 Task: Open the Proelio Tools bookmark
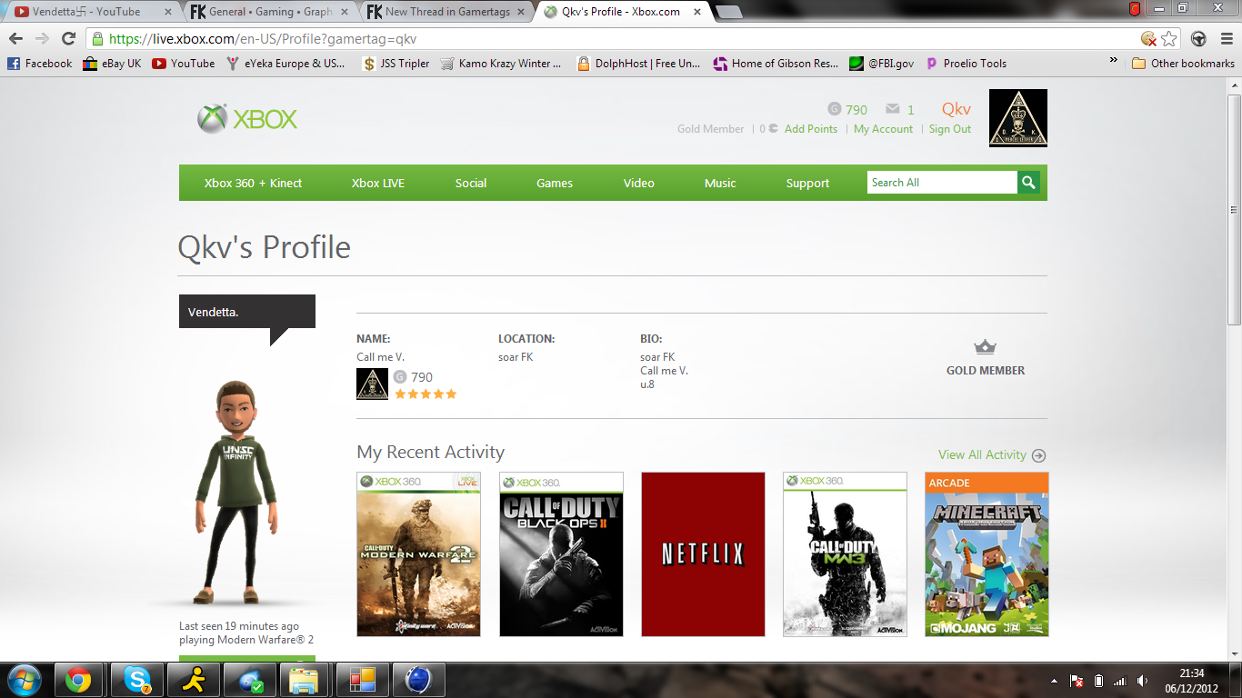(966, 64)
